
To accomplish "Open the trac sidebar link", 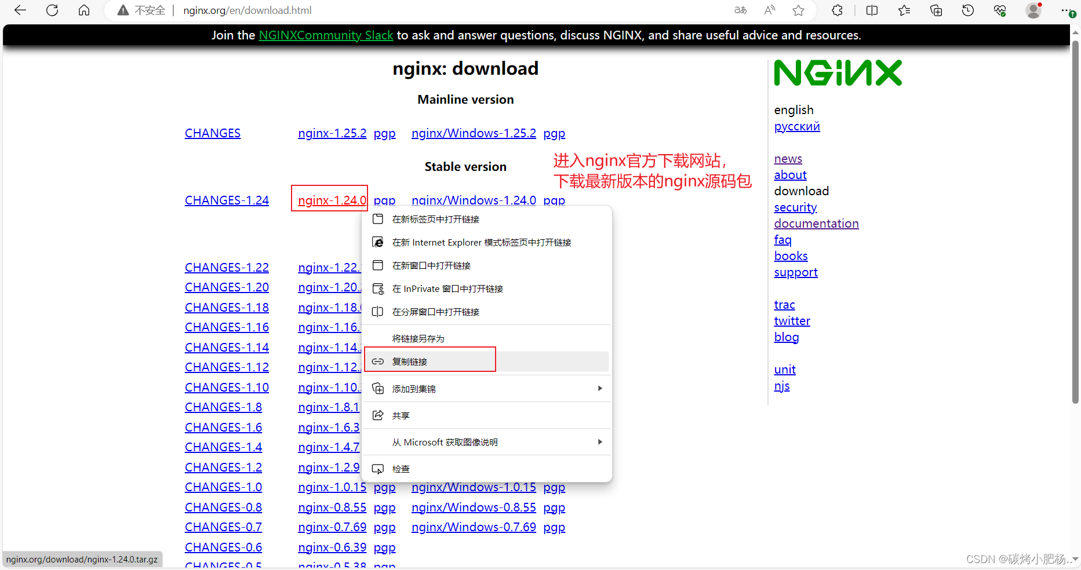I will click(784, 305).
